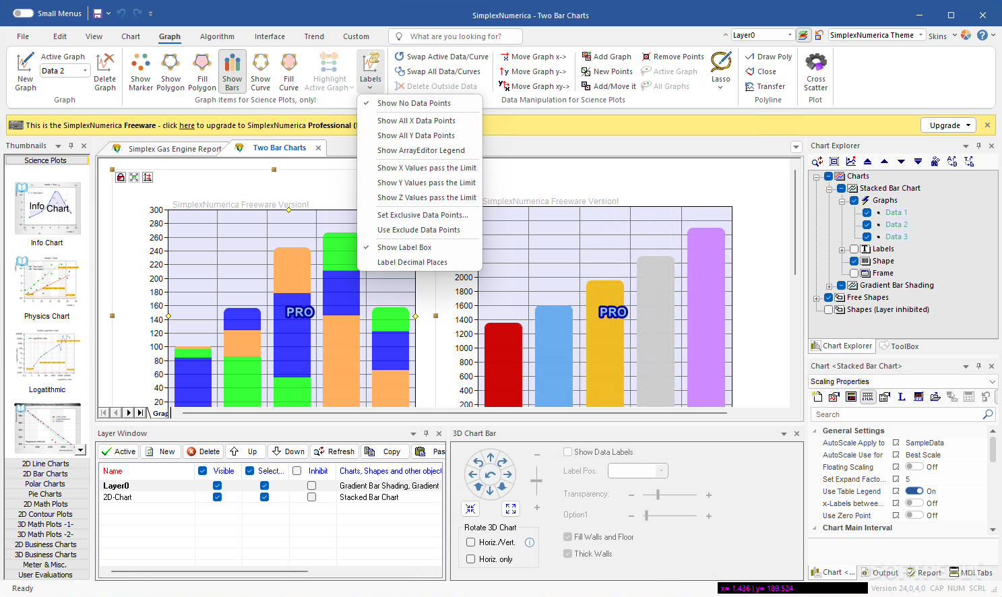The width and height of the screenshot is (1002, 597).
Task: Uncheck the Data 3 graph checkbox
Action: coord(867,237)
